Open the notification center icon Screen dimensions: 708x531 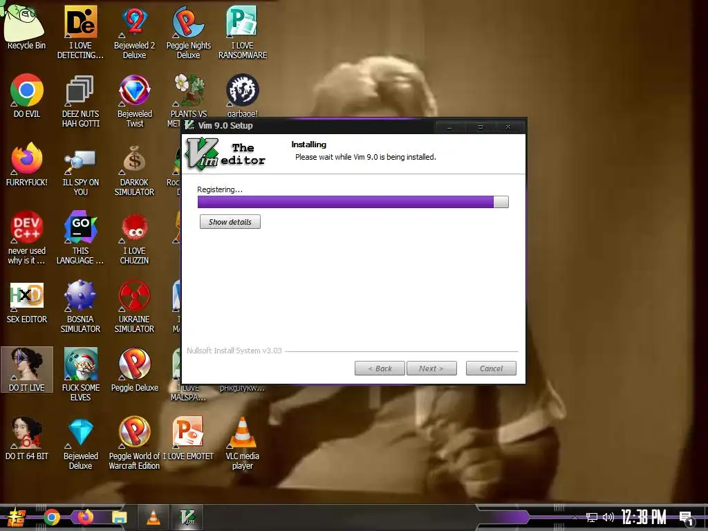(x=687, y=519)
